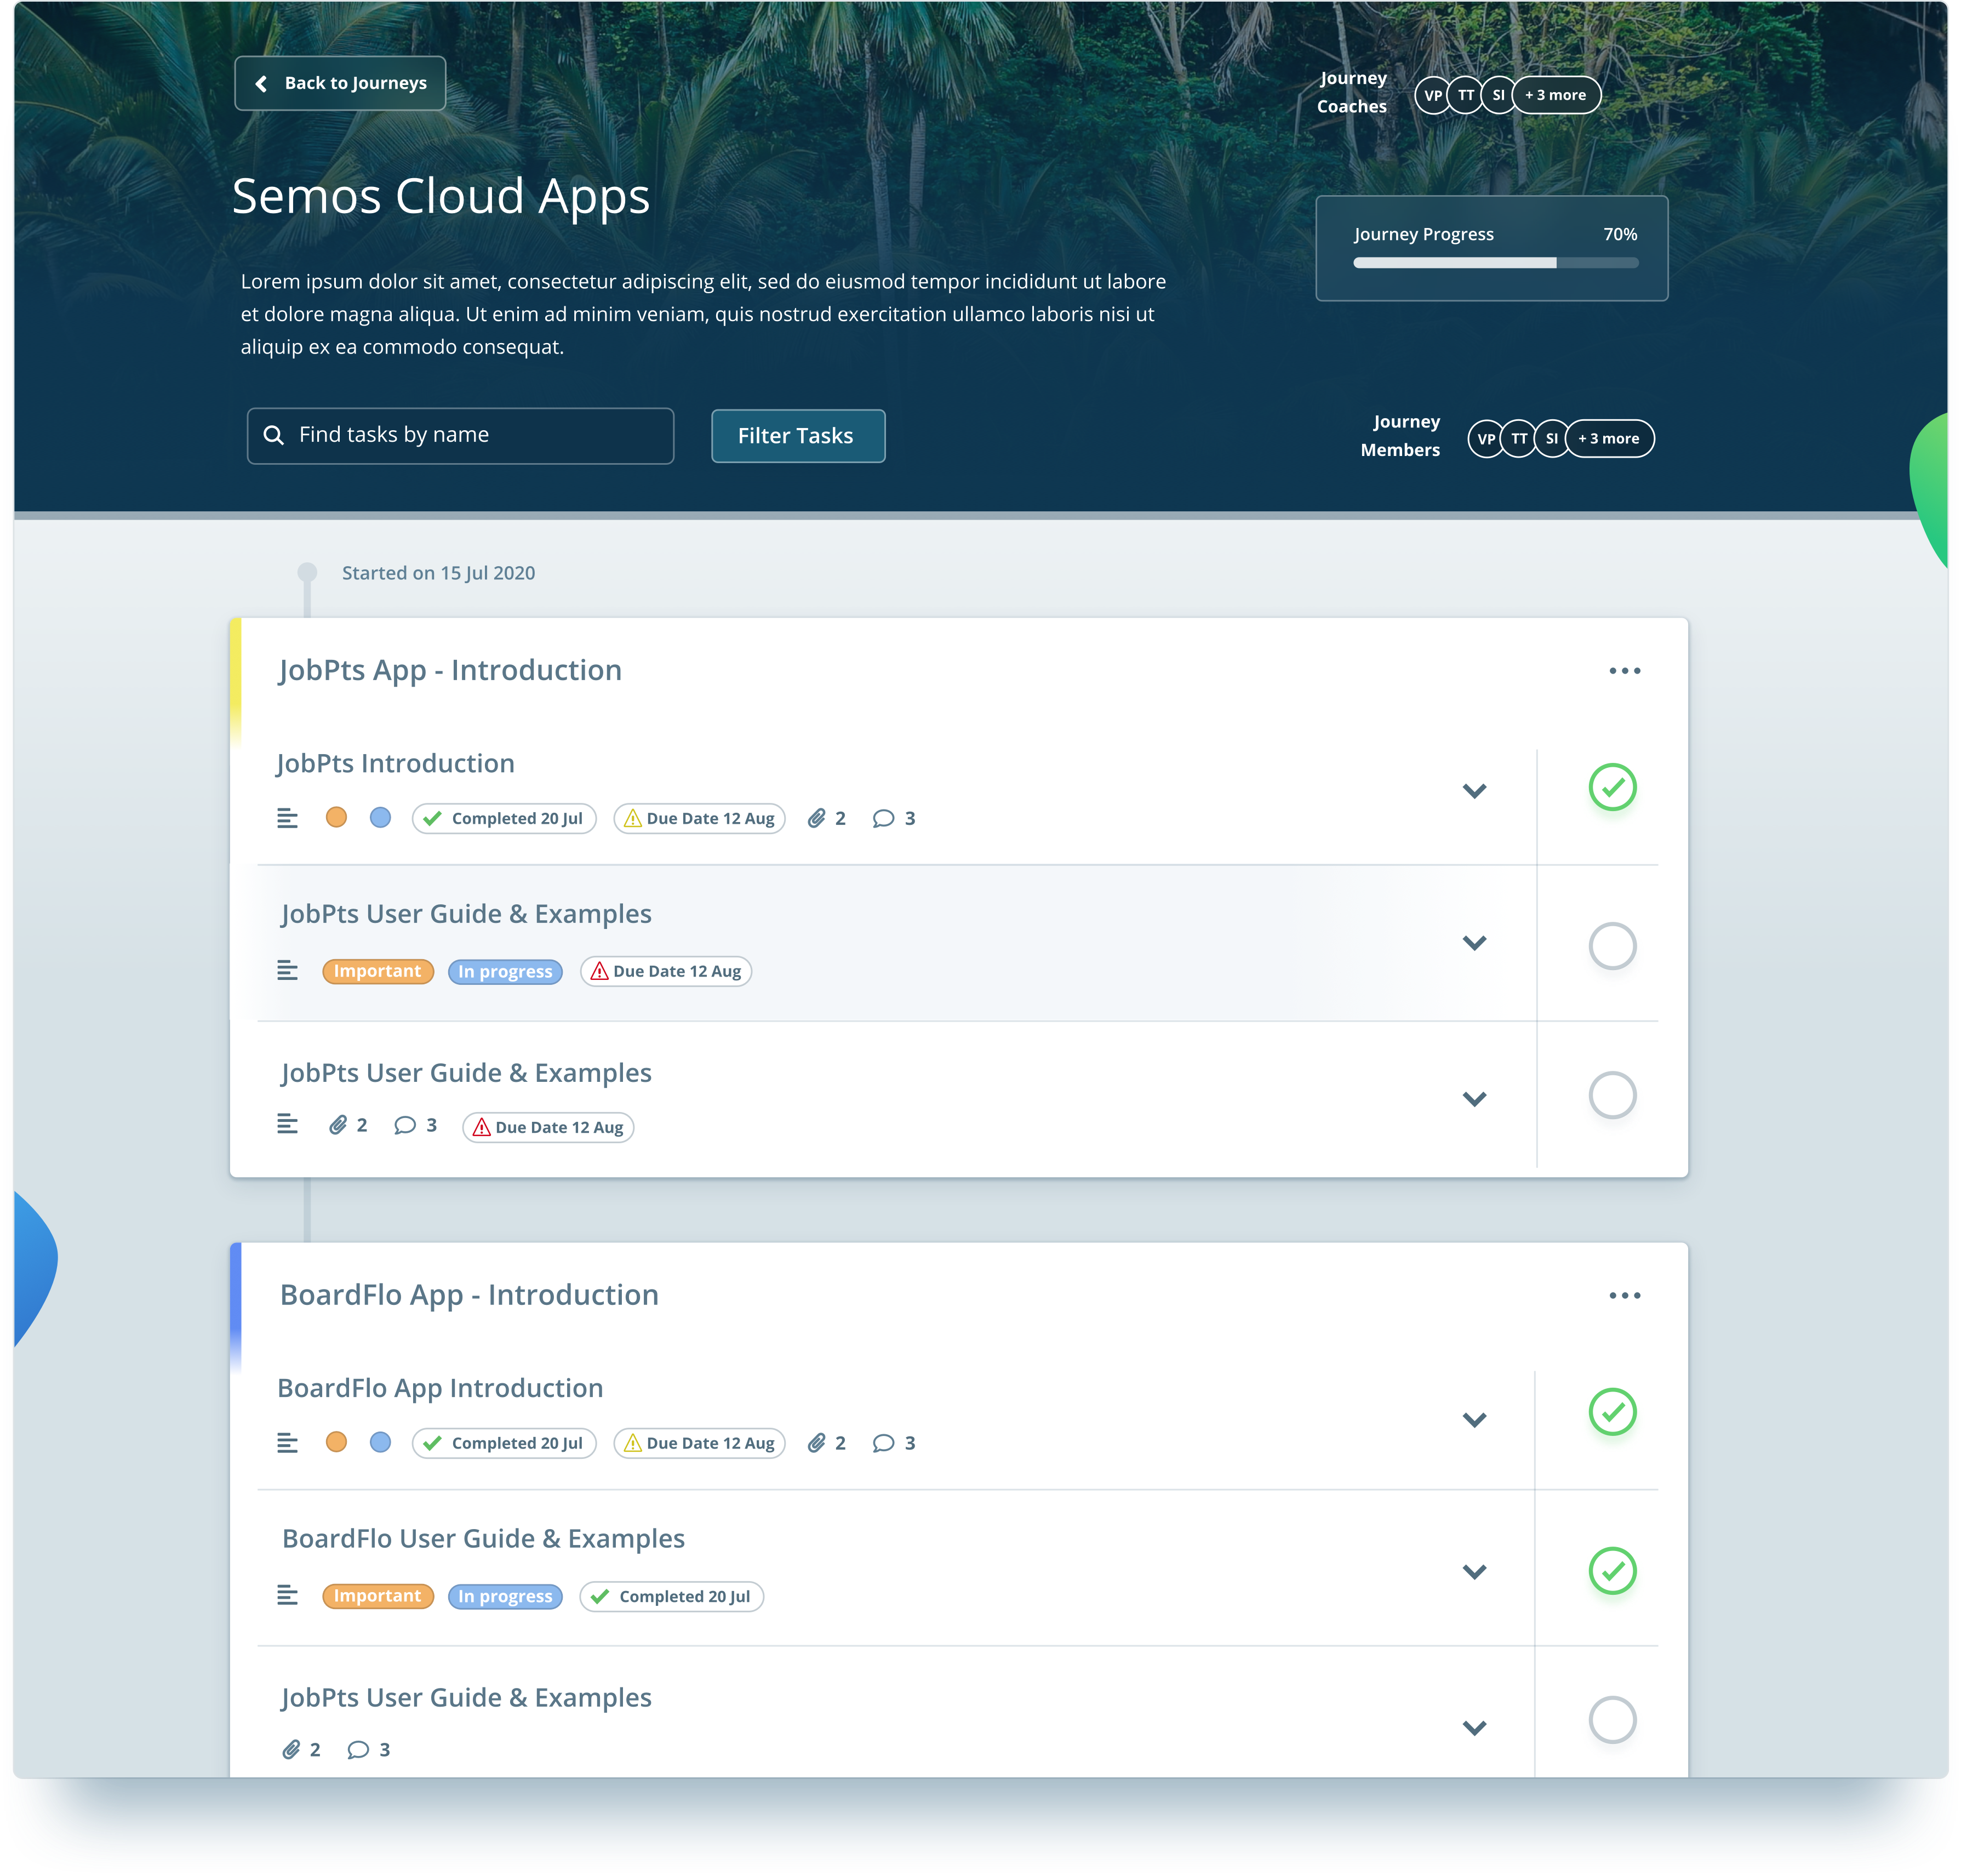Image resolution: width=1961 pixels, height=1876 pixels.
Task: Click the description icon on JobPts Introduction
Action: [x=287, y=818]
